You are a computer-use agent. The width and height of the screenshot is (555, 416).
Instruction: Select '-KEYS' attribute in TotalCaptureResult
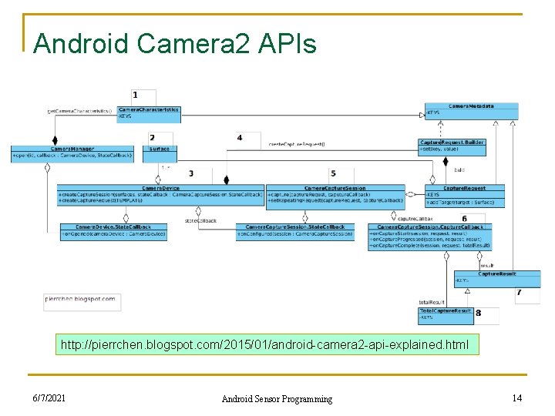point(426,317)
